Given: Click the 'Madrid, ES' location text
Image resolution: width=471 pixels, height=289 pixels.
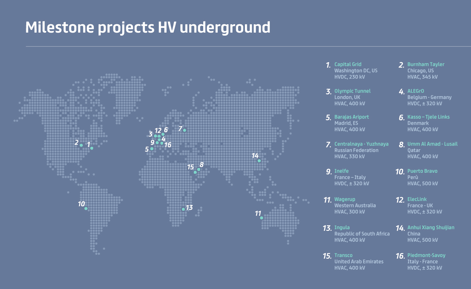Looking at the screenshot, I should click(x=346, y=123).
